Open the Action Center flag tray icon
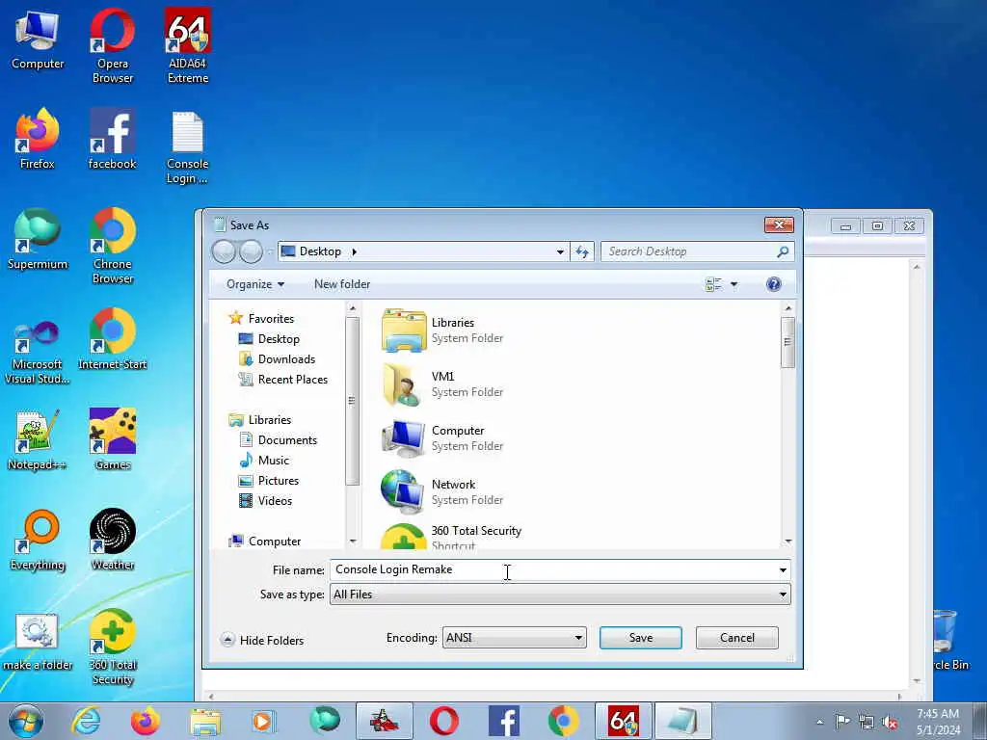The image size is (987, 740). (x=842, y=722)
